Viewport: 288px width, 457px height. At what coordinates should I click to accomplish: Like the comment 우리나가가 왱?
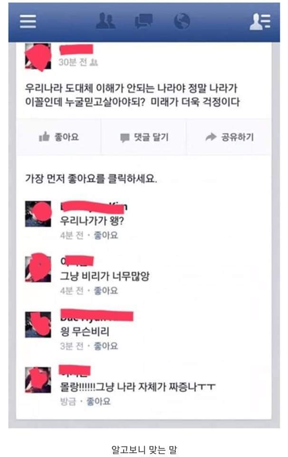coord(106,235)
